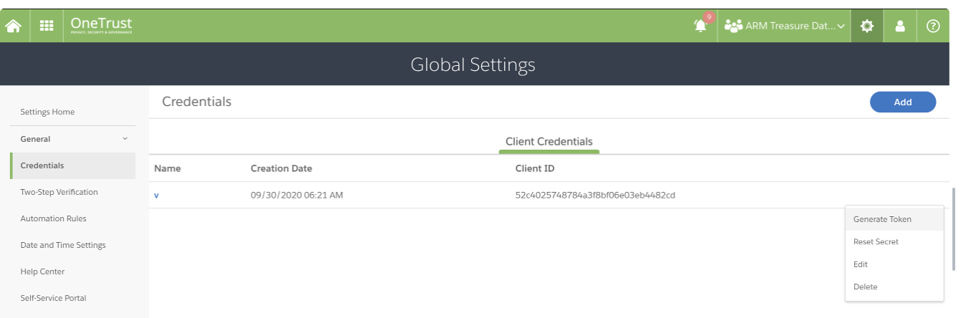The width and height of the screenshot is (971, 318).
Task: Open the help question mark icon
Action: (x=933, y=26)
